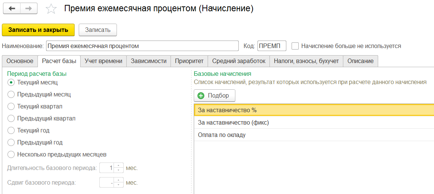The height and width of the screenshot is (194, 434).
Task: Click the 'Наименование' text field
Action: click(142, 46)
